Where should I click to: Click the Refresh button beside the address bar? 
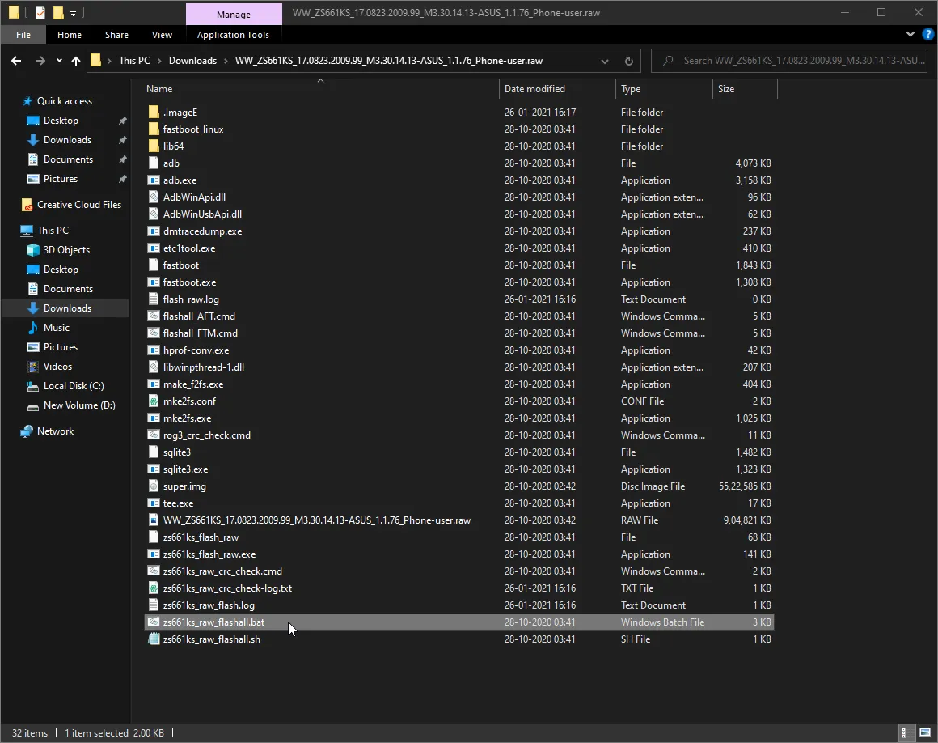pyautogui.click(x=628, y=61)
